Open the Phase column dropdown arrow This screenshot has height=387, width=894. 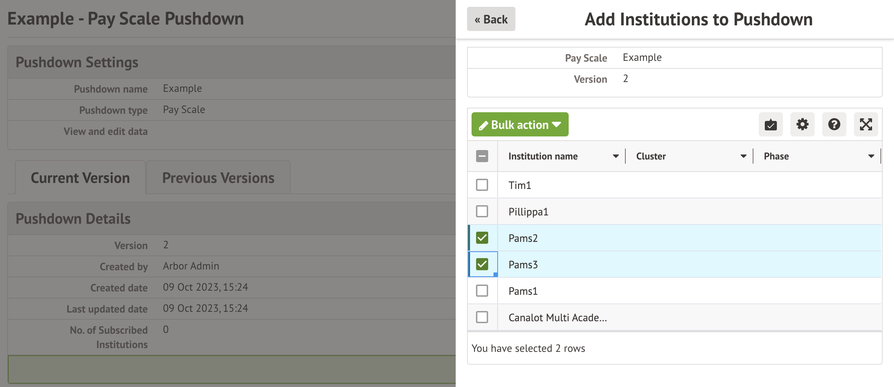click(x=871, y=156)
